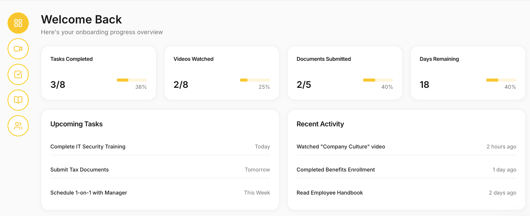View Watched "Company Culture" video activity
Image resolution: width=530 pixels, height=216 pixels.
click(406, 146)
